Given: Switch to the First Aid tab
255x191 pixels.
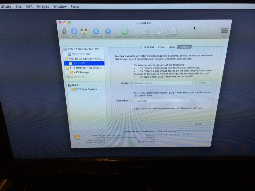Looking at the screenshot, I should click(149, 47).
